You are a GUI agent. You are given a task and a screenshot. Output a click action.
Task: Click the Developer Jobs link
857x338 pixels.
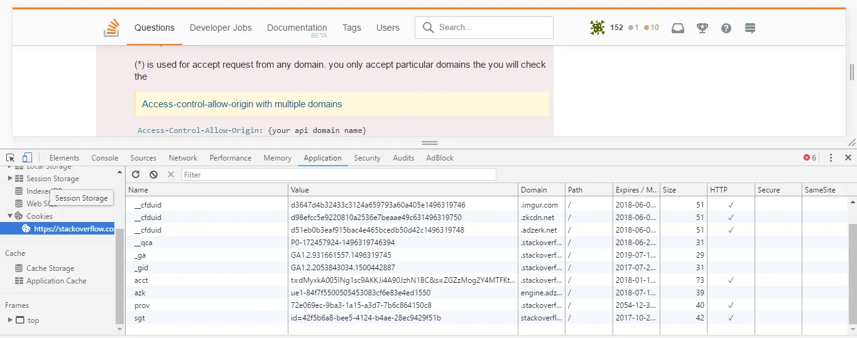coord(221,28)
